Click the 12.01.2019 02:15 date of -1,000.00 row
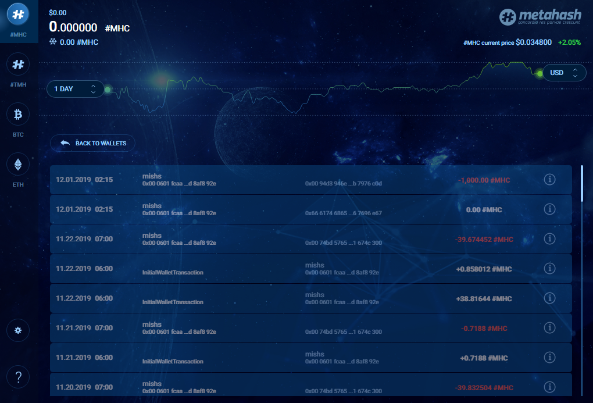 [x=84, y=179]
